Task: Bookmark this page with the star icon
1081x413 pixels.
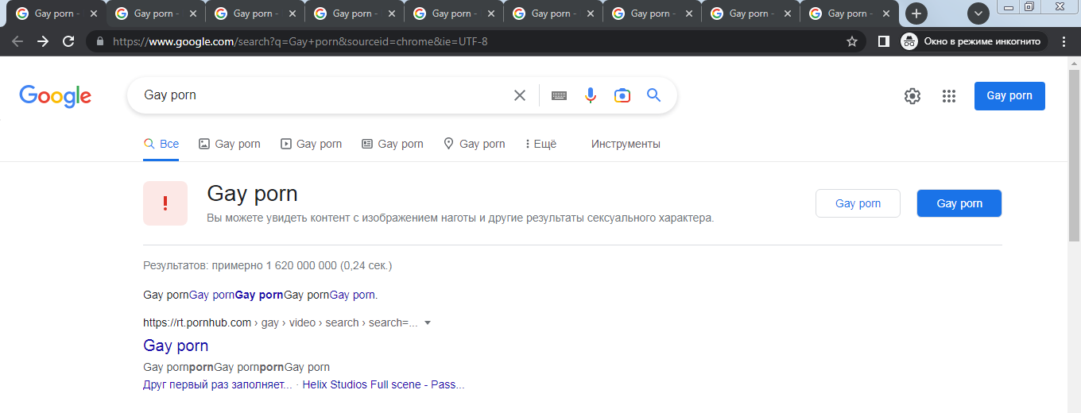Action: pyautogui.click(x=852, y=41)
